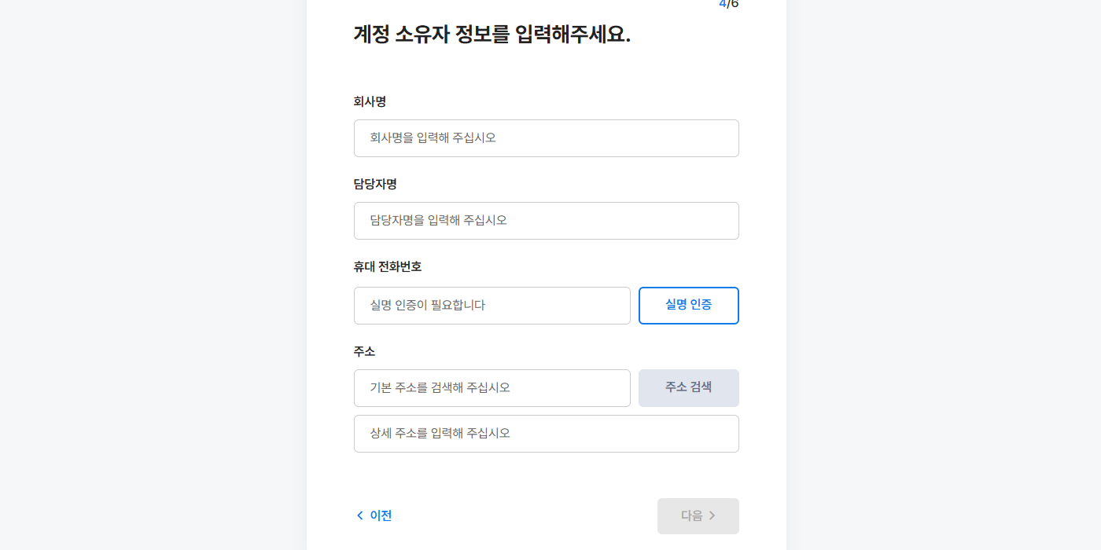Proceed with the 다음 button
The height and width of the screenshot is (550, 1101).
pyautogui.click(x=698, y=516)
